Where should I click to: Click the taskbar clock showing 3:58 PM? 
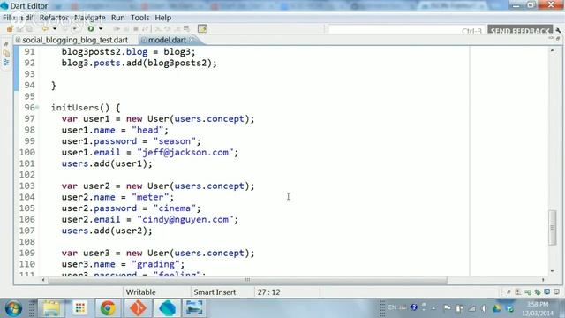click(x=538, y=308)
